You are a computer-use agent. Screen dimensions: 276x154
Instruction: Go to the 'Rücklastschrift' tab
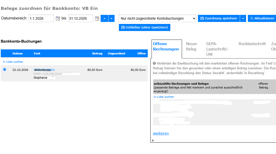point(252,44)
